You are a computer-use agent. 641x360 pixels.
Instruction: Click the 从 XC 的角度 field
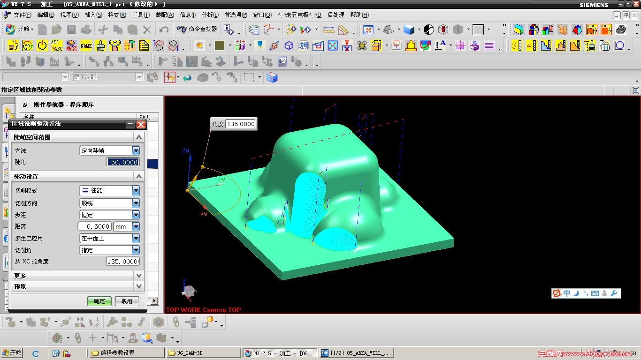click(x=123, y=262)
